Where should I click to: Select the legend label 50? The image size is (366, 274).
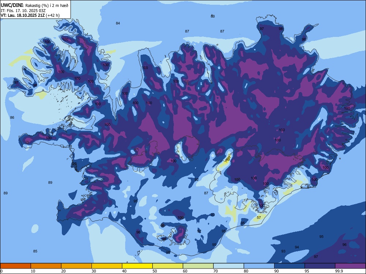[x=154, y=271]
